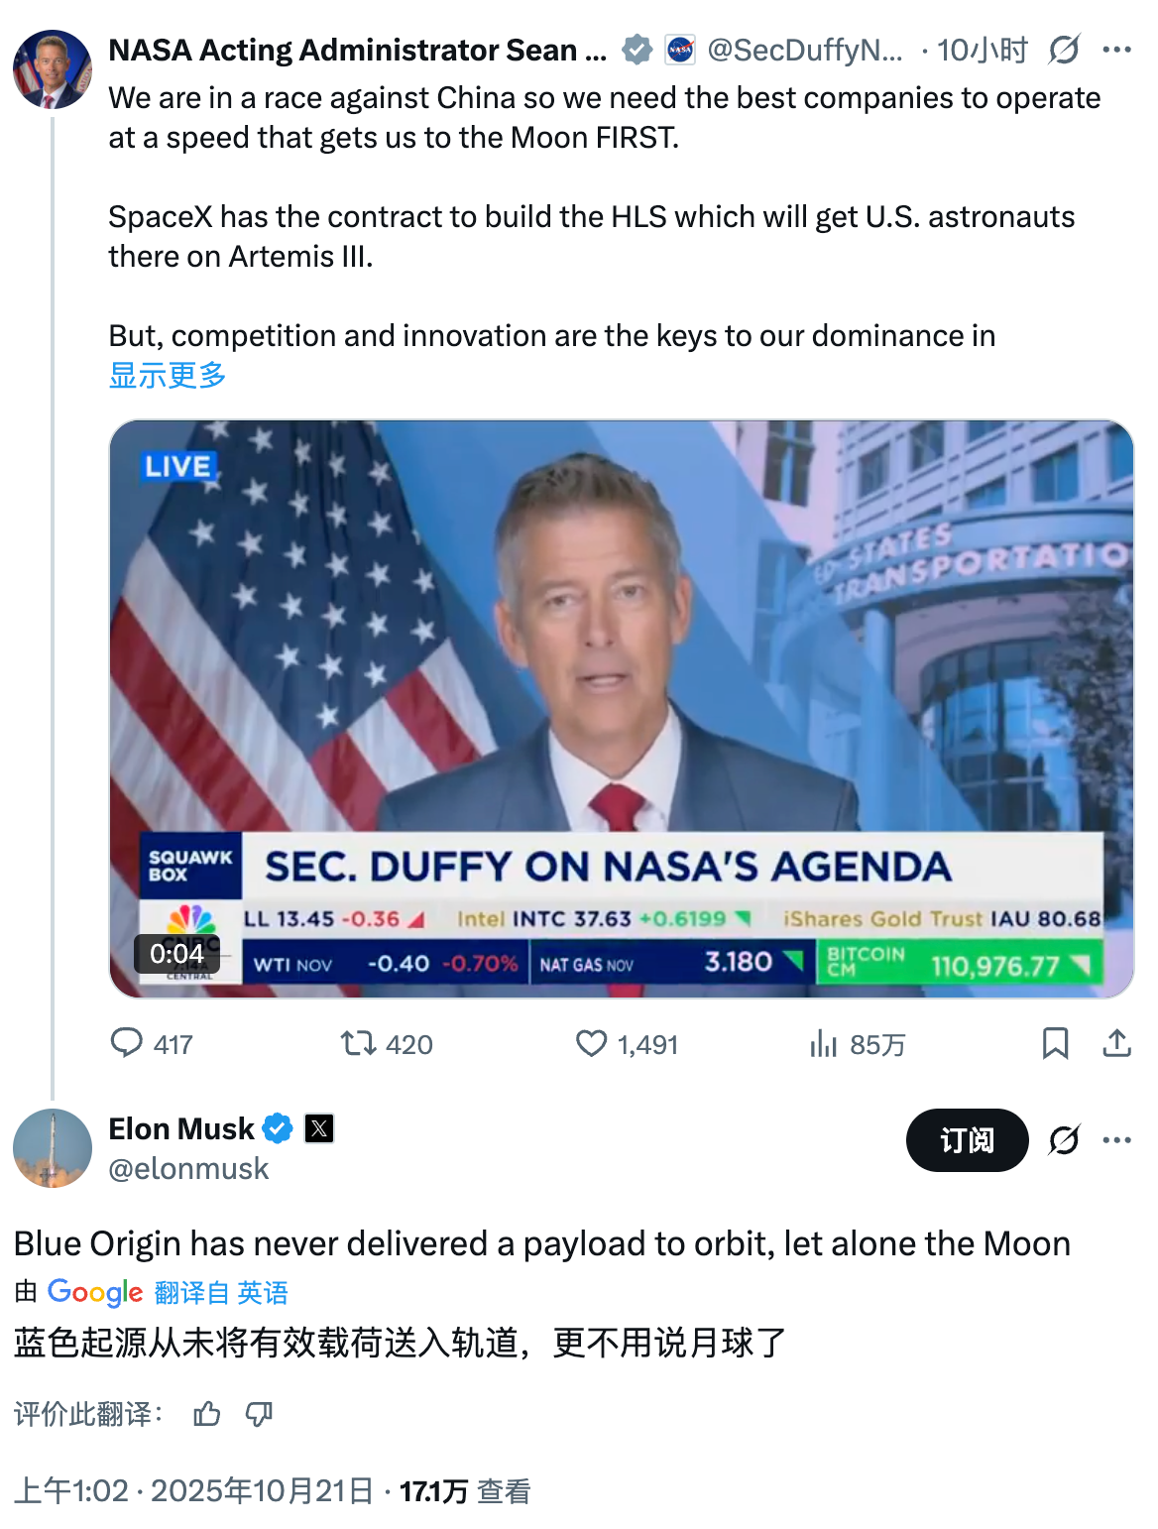Like the NASA Administrator's post
The height and width of the screenshot is (1529, 1158).
592,1043
